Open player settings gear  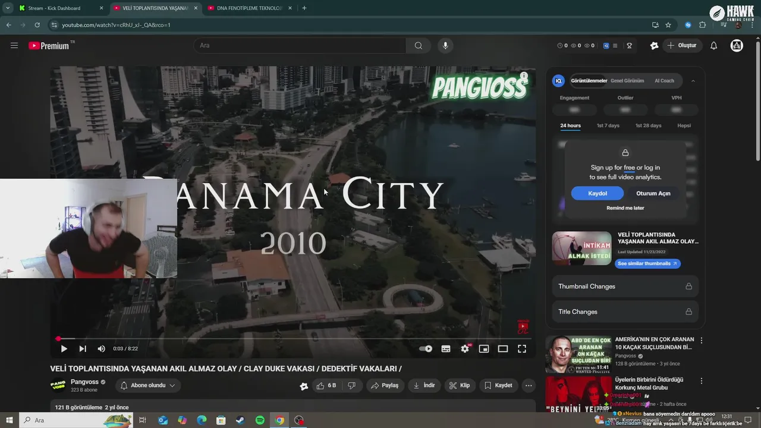[465, 349]
